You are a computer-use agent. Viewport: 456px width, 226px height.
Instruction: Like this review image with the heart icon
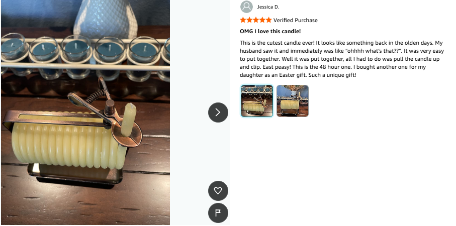tap(218, 191)
